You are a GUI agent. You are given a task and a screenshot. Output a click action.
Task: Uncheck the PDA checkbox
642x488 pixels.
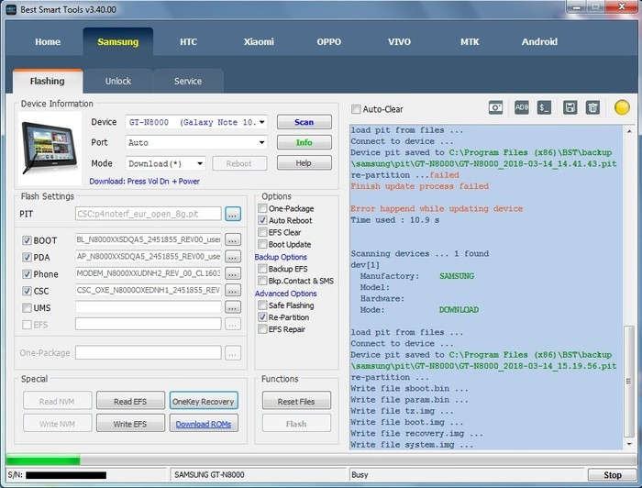[x=27, y=258]
